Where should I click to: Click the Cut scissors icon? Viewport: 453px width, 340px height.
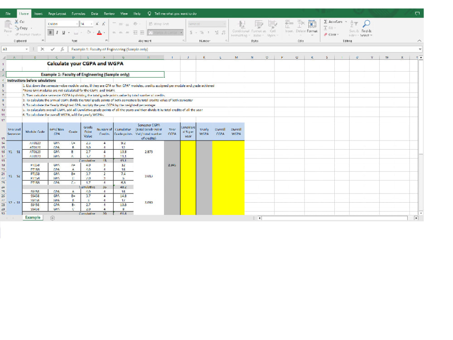16,22
